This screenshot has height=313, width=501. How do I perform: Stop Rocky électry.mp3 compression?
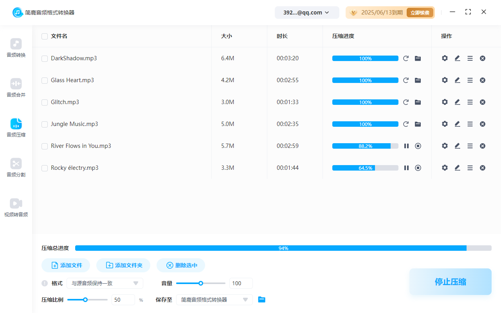pos(418,168)
